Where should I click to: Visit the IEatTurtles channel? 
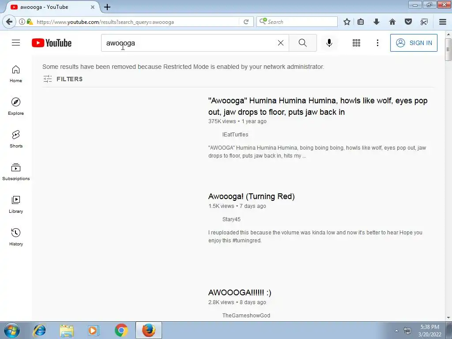235,135
